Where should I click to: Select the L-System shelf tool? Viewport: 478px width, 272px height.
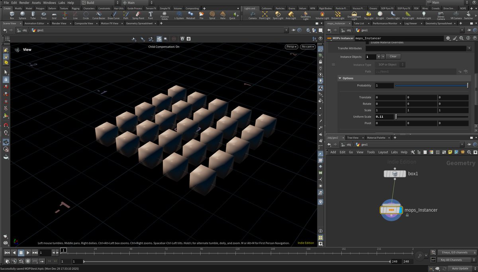tap(179, 15)
